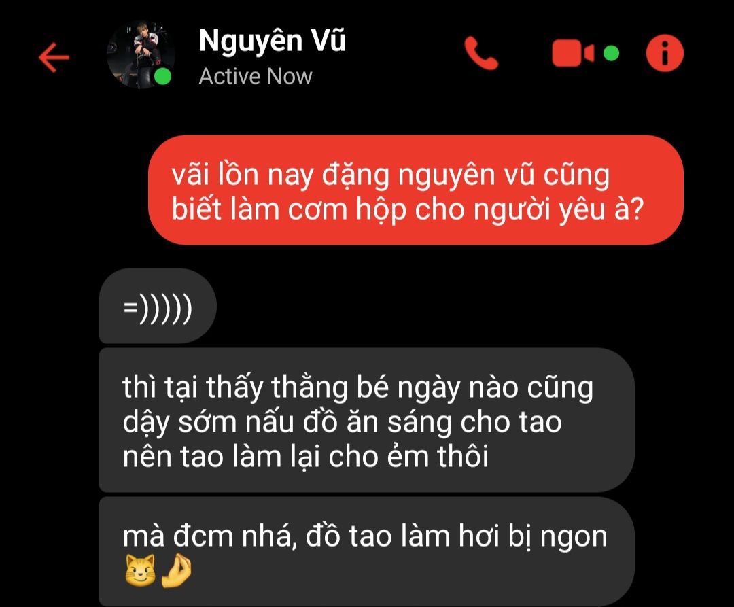The height and width of the screenshot is (607, 734).
Task: Click the contact name Nguyên Vũ
Action: (x=273, y=41)
